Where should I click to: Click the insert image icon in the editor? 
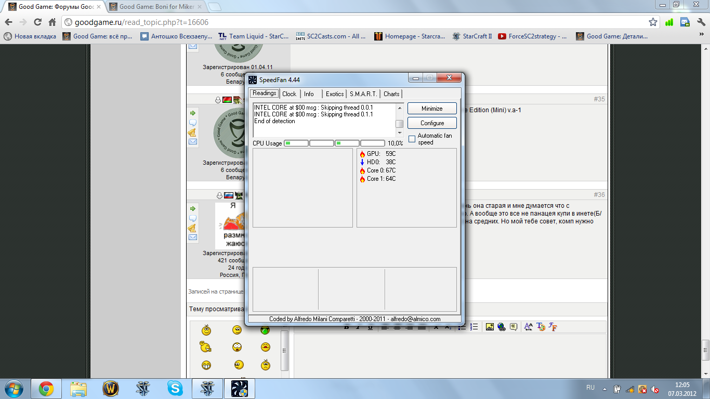tap(490, 327)
